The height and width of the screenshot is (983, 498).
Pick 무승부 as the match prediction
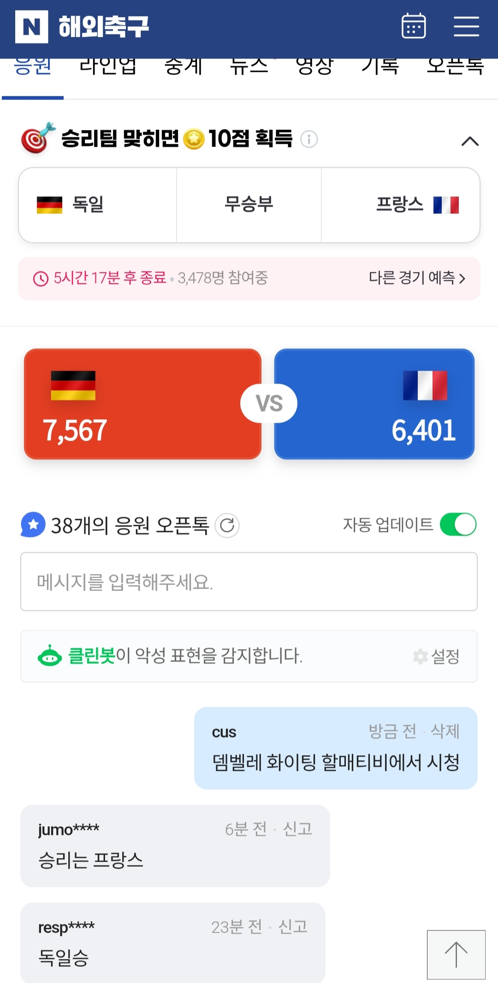[x=249, y=205]
